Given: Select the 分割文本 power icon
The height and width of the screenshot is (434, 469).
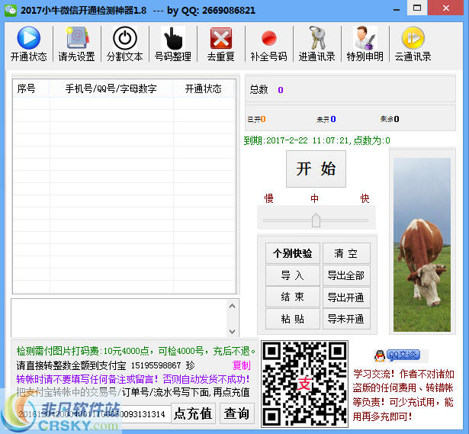Looking at the screenshot, I should 125,37.
